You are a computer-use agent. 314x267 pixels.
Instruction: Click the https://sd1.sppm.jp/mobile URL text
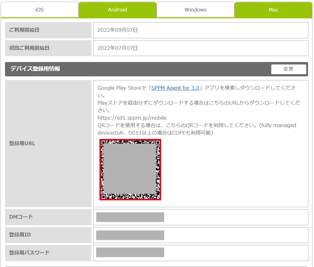pyautogui.click(x=132, y=118)
